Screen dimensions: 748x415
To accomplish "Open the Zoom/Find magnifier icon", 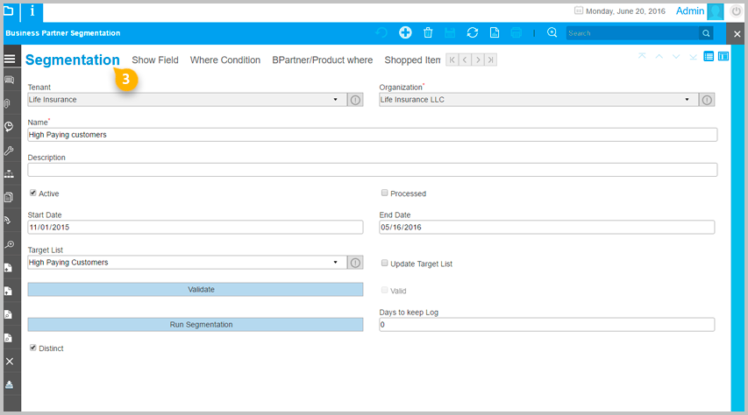I will click(552, 32).
